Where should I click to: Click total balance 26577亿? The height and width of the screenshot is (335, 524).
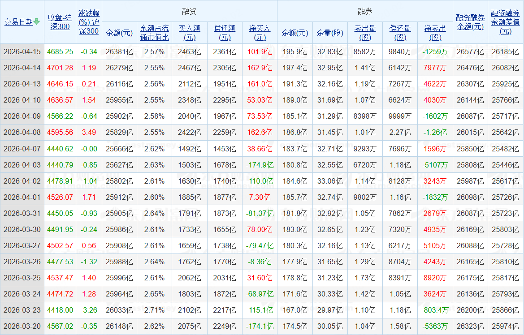tap(470, 52)
